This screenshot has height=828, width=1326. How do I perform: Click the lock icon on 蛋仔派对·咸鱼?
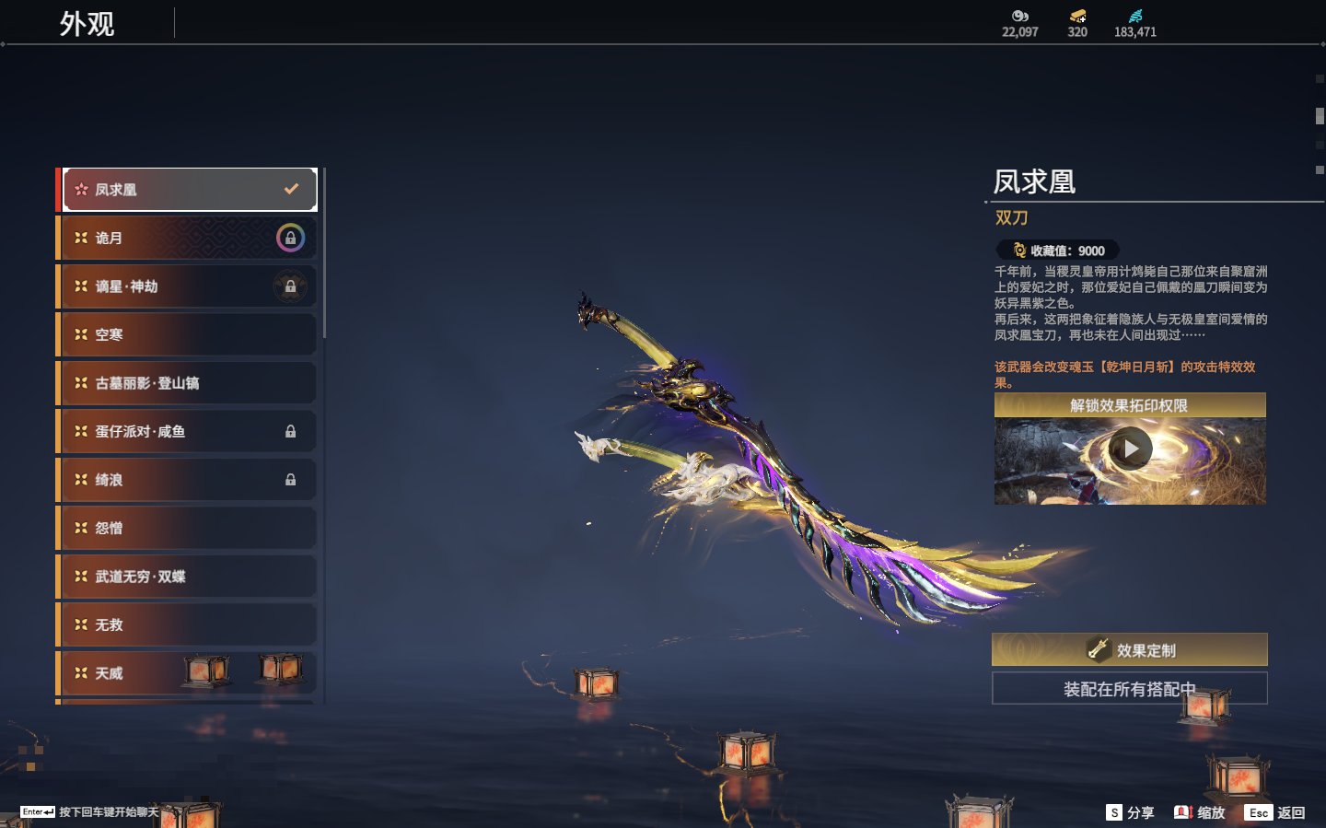pos(290,431)
